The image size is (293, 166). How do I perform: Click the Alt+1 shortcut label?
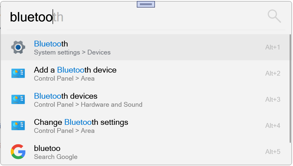click(x=273, y=47)
